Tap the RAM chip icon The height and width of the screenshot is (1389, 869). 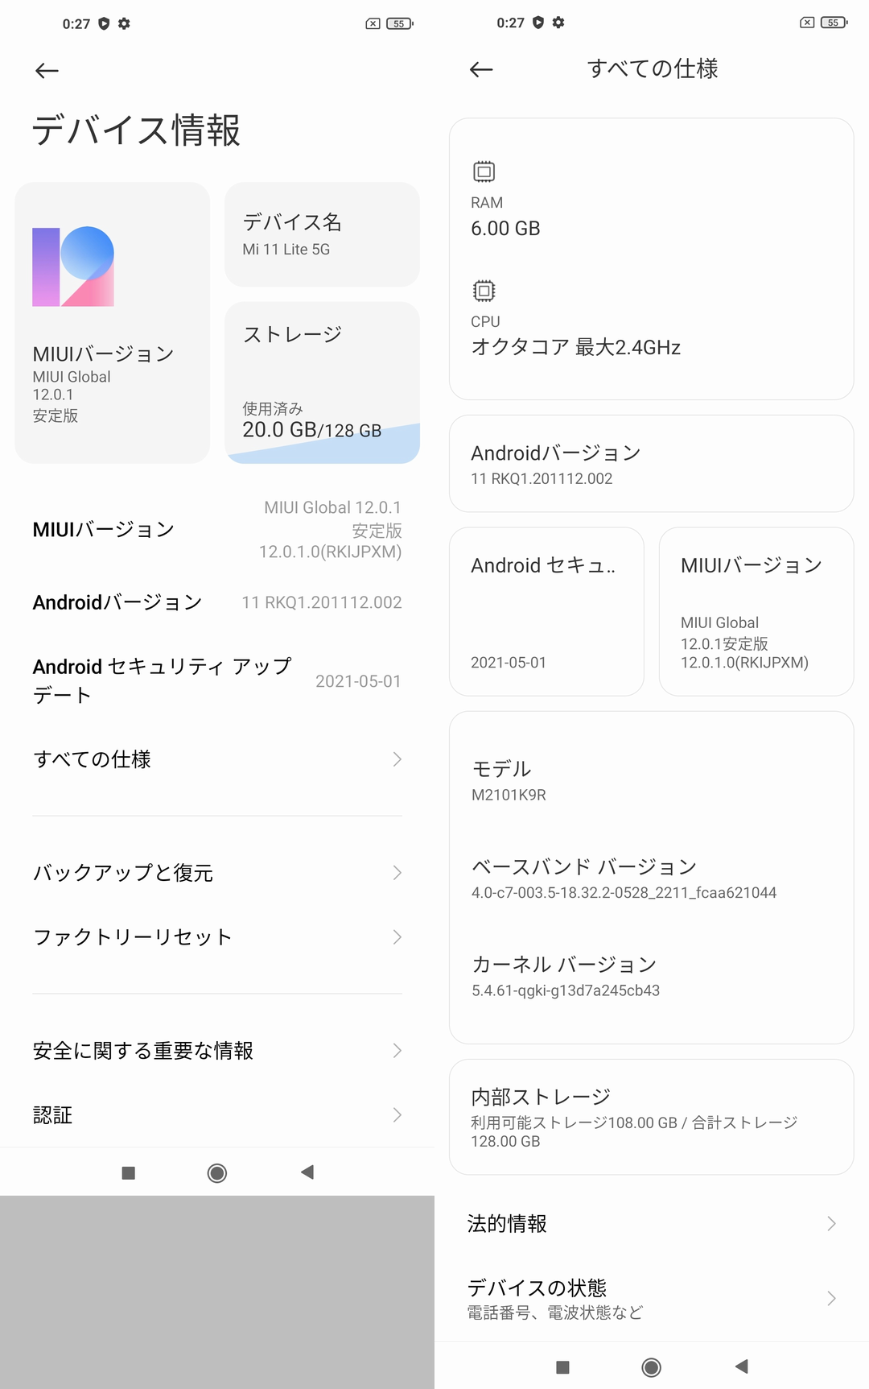pyautogui.click(x=484, y=172)
